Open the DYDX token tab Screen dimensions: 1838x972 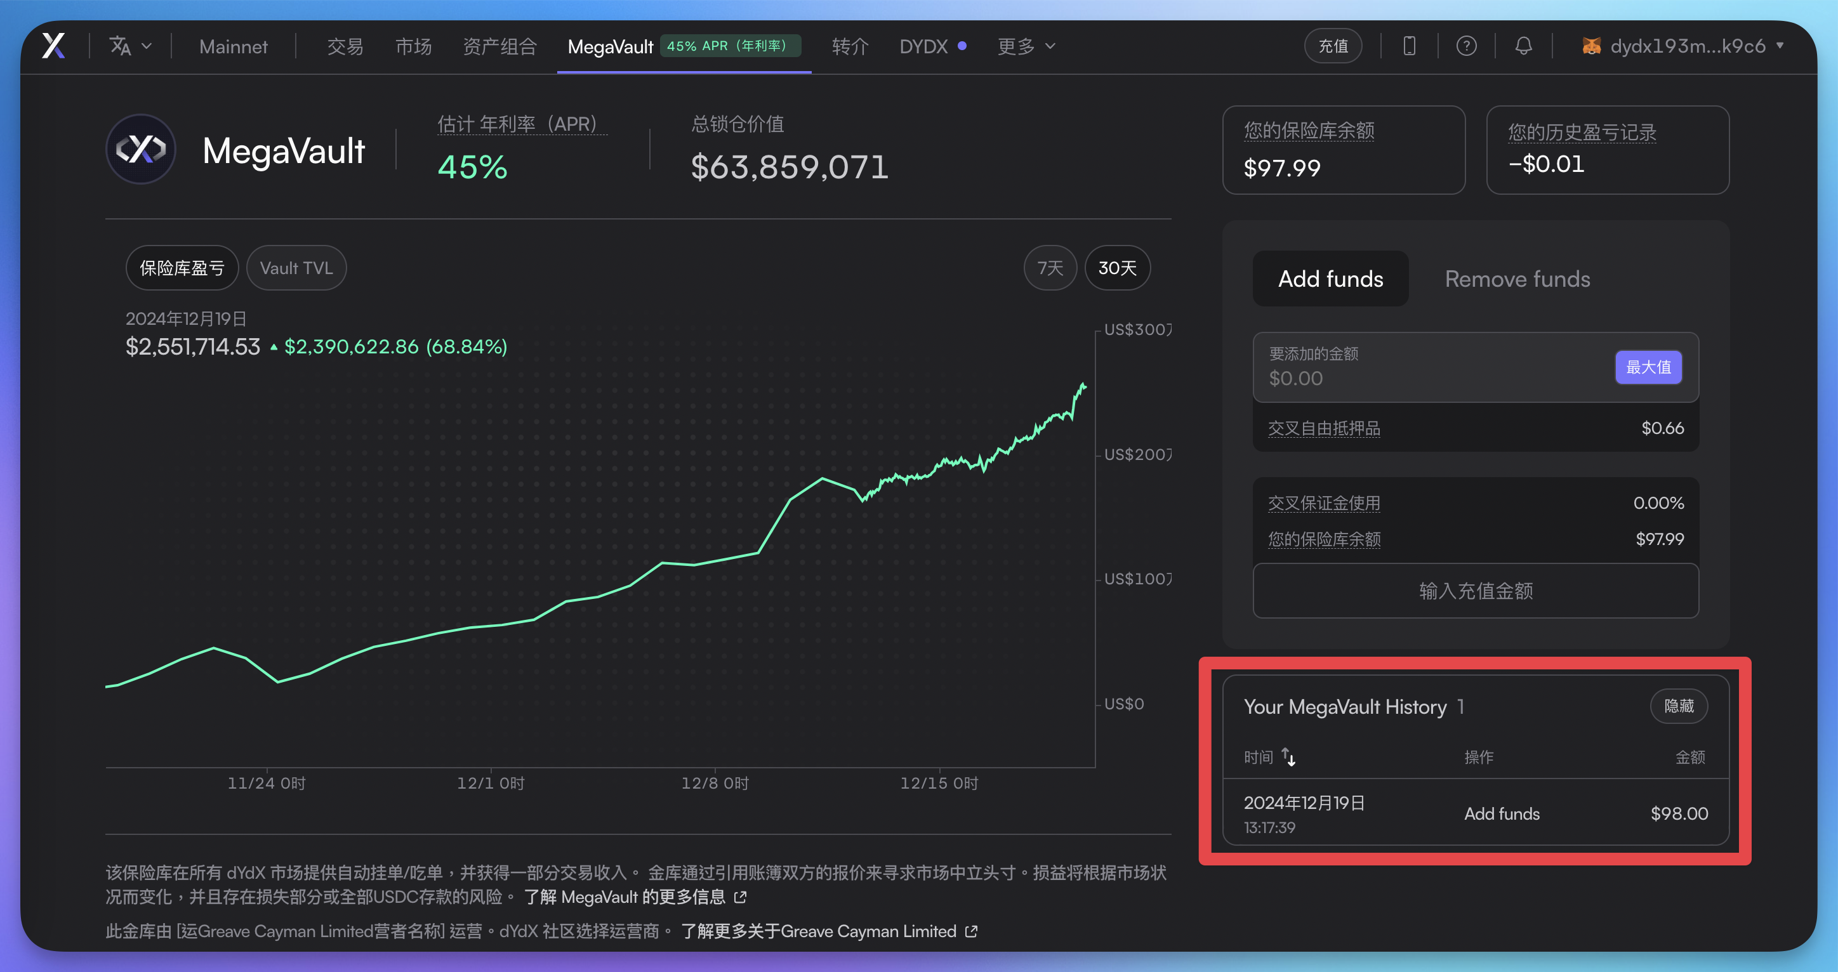click(923, 46)
